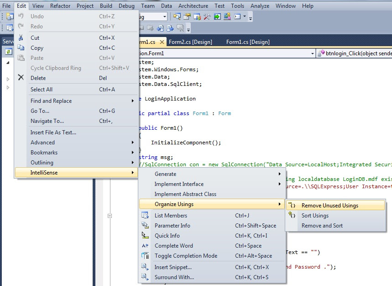The image size is (392, 286).
Task: Click the Insert Snippet icon
Action: click(145, 267)
